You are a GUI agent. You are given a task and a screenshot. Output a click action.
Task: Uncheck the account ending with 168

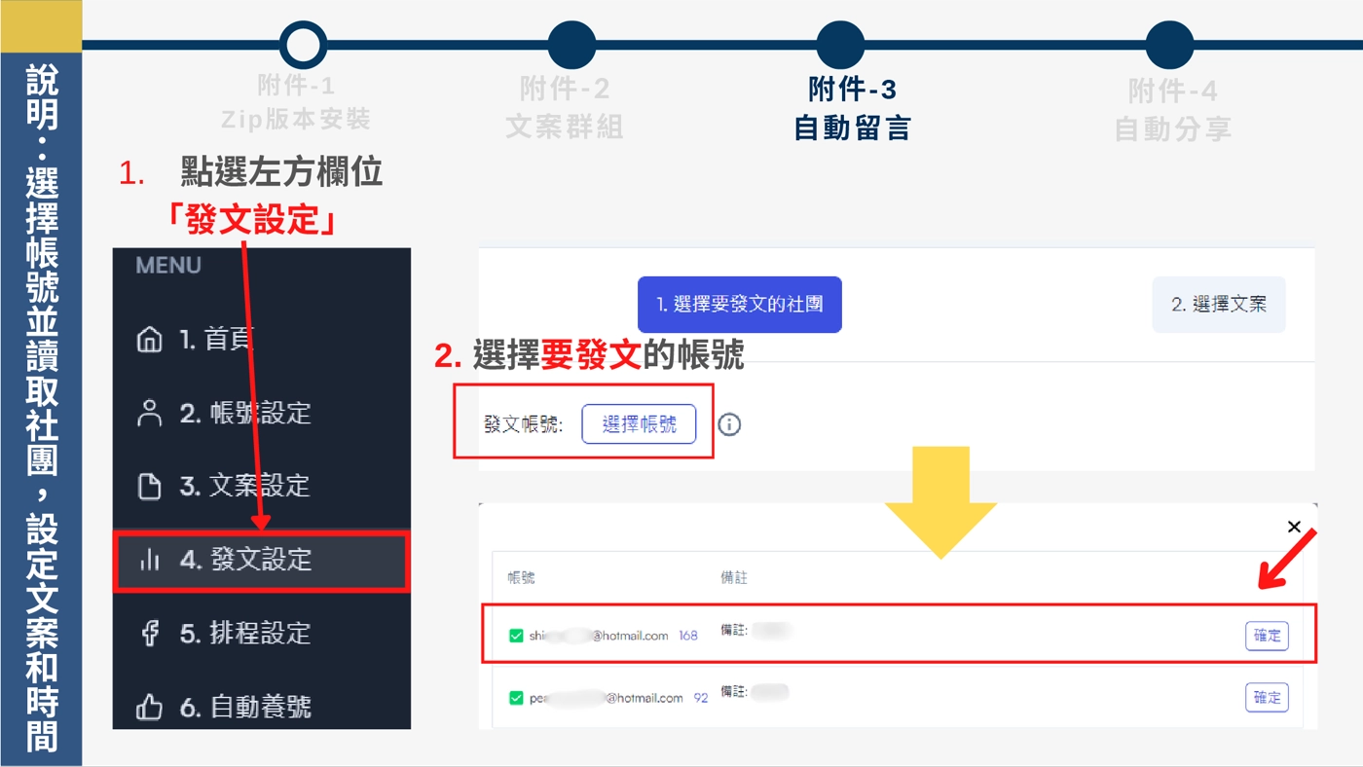516,636
